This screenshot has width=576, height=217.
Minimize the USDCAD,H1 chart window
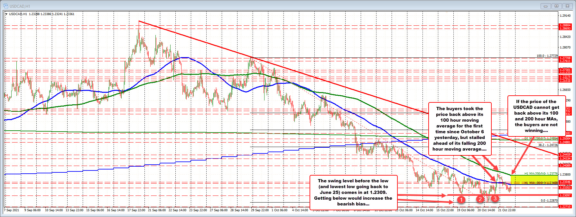click(x=545, y=6)
